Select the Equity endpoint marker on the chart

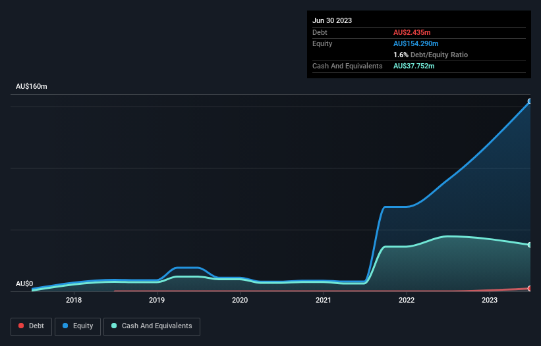tap(530, 101)
